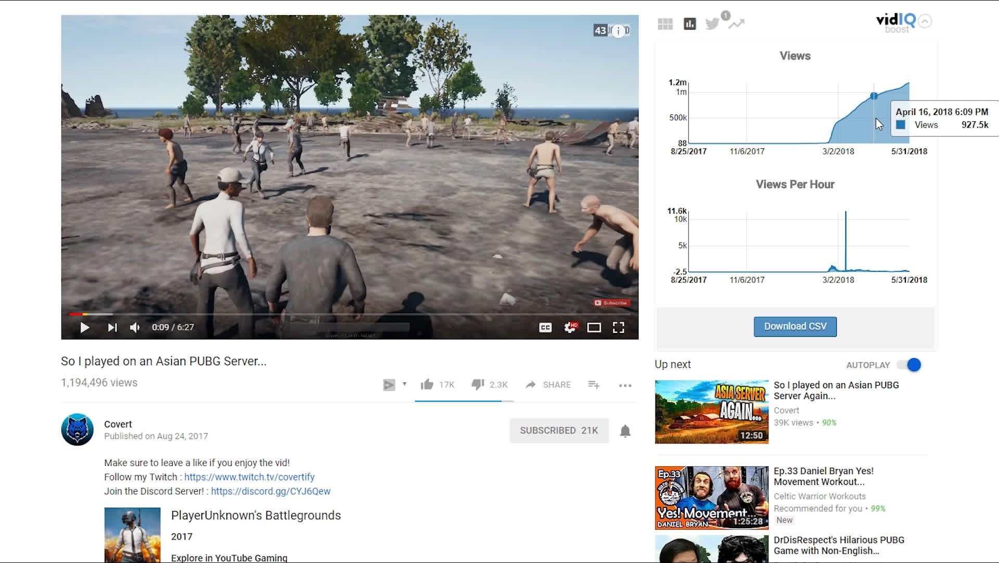Download CSV of view stats

click(795, 326)
